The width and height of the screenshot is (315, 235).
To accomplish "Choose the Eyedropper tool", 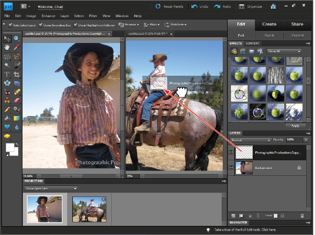I will [x=16, y=47].
